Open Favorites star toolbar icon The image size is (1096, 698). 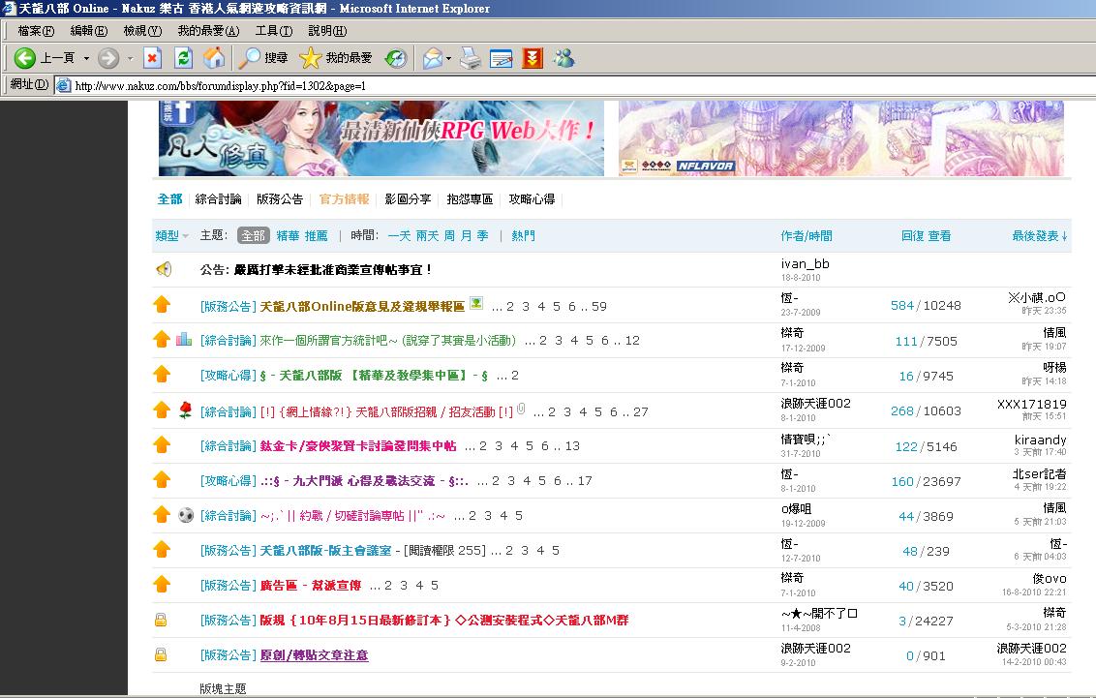[311, 58]
